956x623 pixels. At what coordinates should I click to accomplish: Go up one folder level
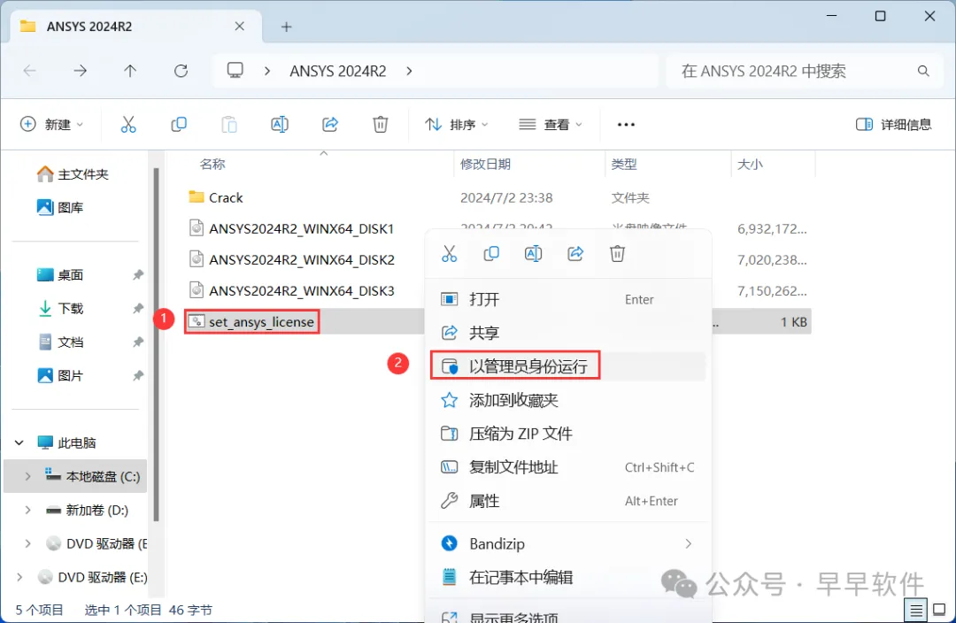tap(130, 72)
